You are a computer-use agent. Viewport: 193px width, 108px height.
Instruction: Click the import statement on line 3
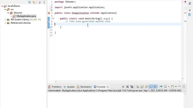tap(80, 7)
